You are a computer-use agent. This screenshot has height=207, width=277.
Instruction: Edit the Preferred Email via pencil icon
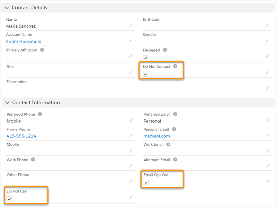coord(267,120)
